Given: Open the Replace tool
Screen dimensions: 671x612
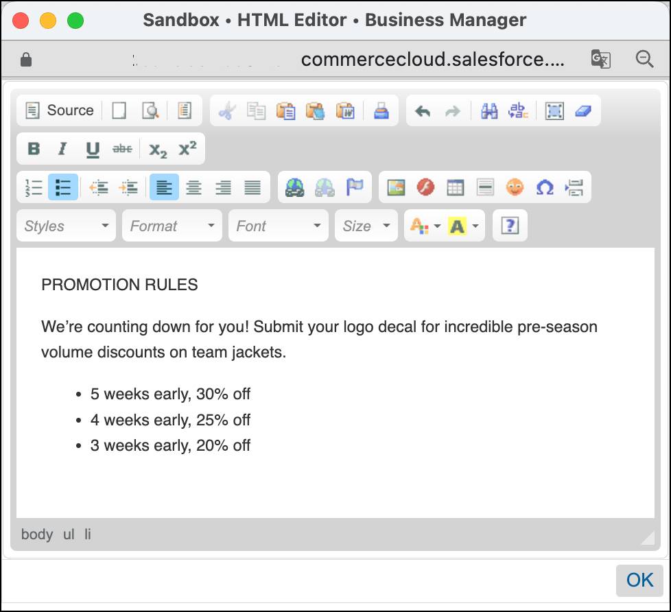Looking at the screenshot, I should click(518, 111).
